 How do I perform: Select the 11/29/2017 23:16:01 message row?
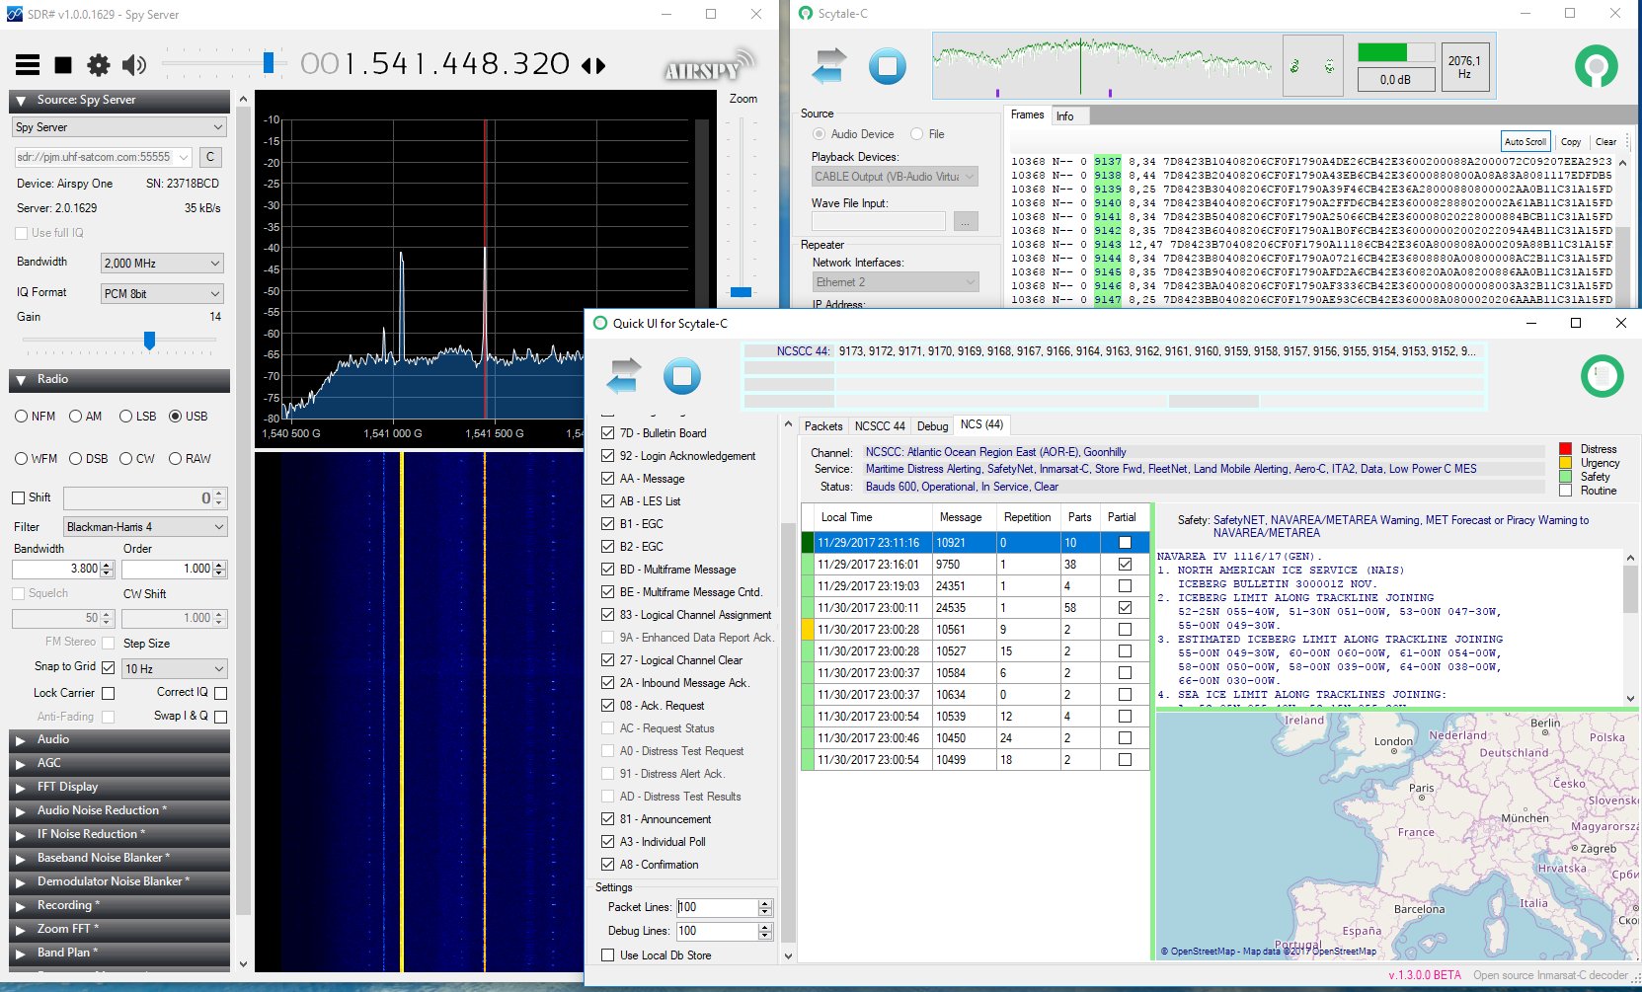click(869, 565)
